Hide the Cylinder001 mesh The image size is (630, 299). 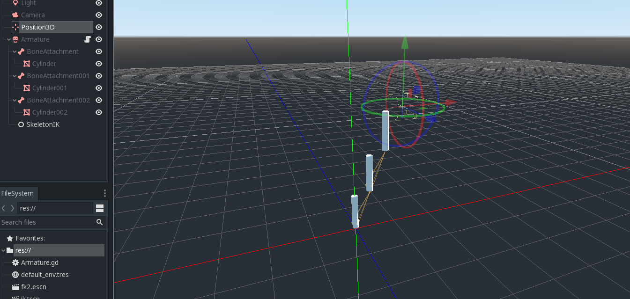[98, 88]
